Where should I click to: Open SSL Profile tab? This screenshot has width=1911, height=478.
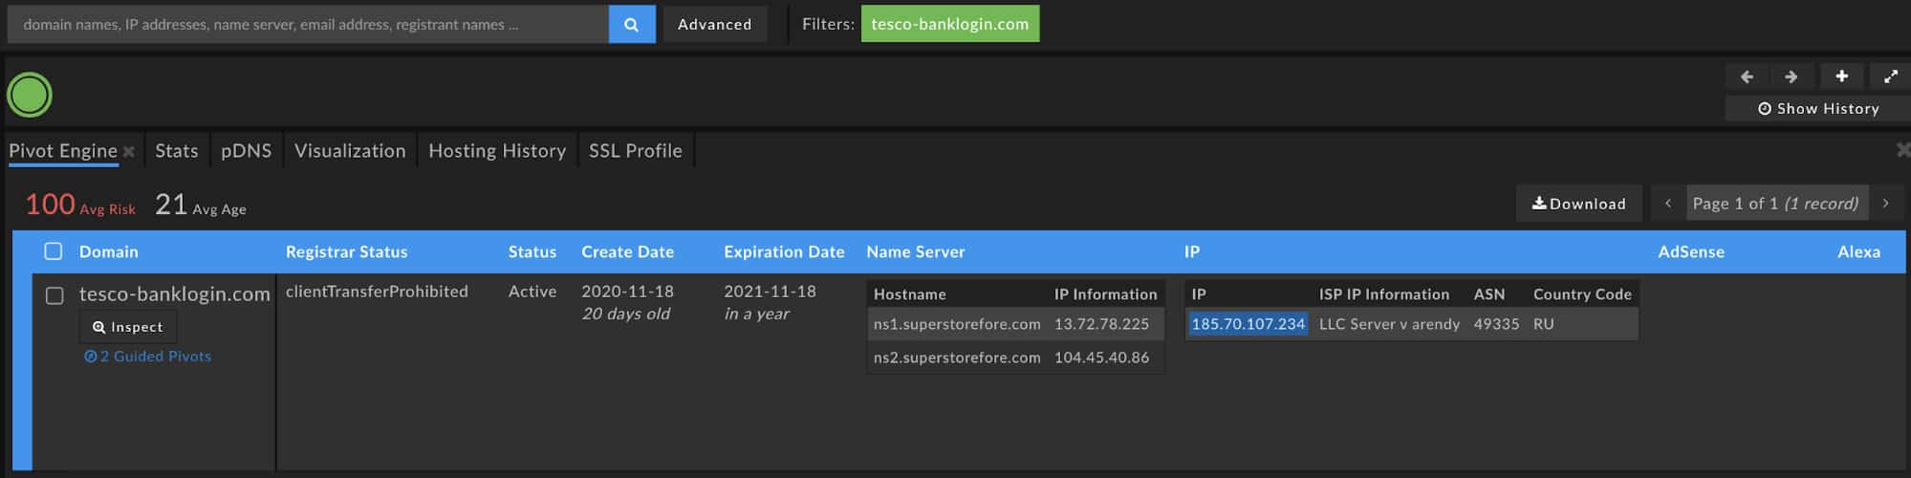636,150
